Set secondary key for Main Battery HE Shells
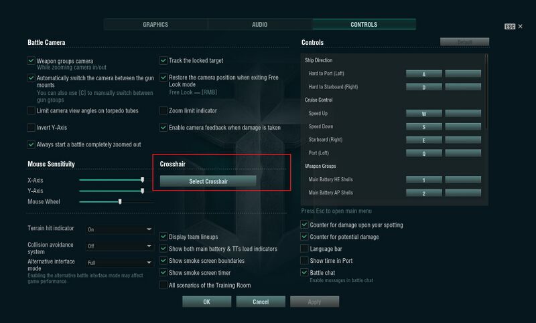 click(x=463, y=180)
